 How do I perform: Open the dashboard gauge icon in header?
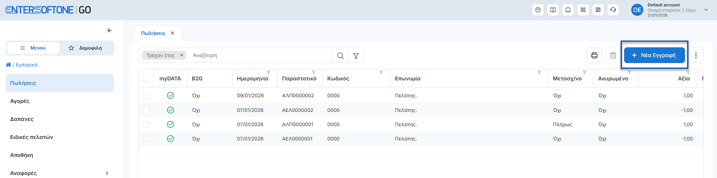[538, 10]
